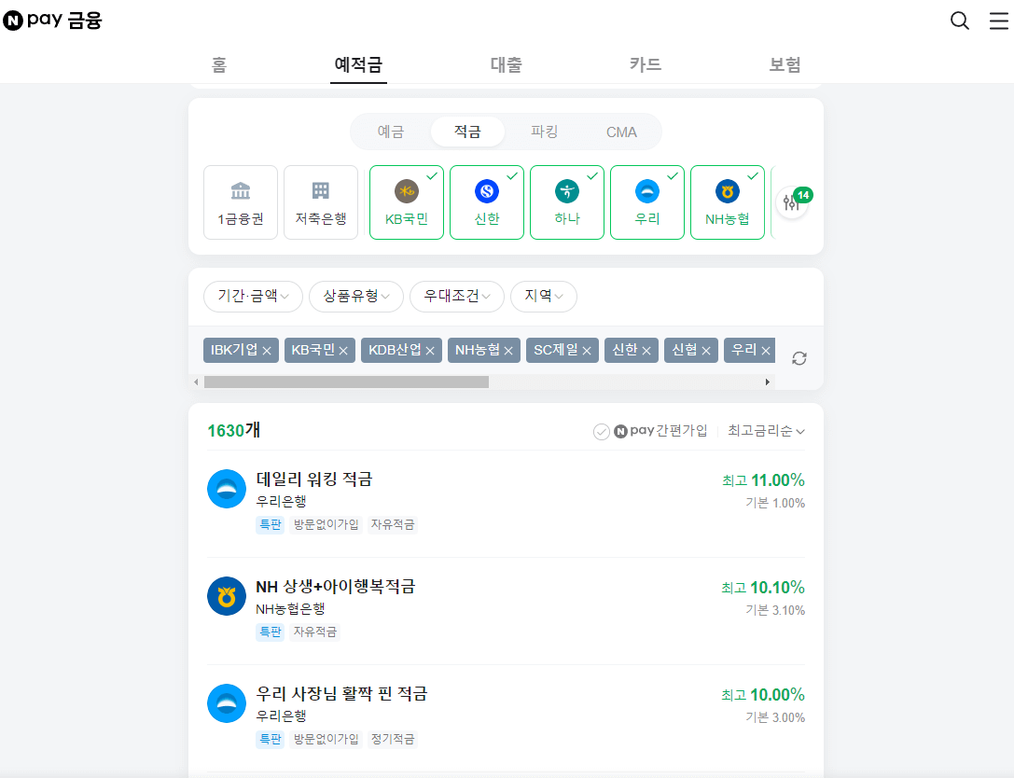1014x778 pixels.
Task: Click the search magnifier icon
Action: (x=960, y=20)
